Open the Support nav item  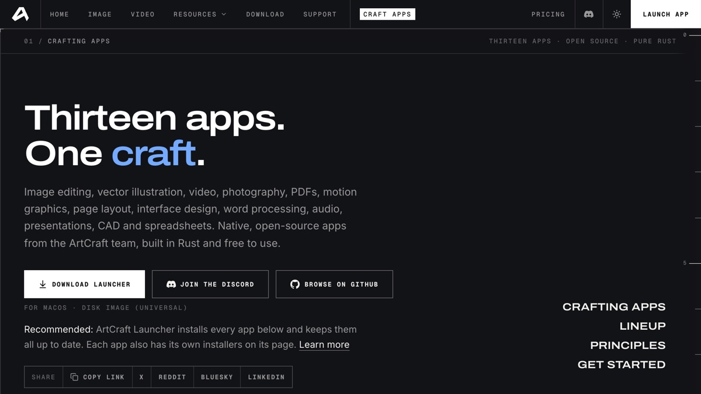click(x=320, y=14)
